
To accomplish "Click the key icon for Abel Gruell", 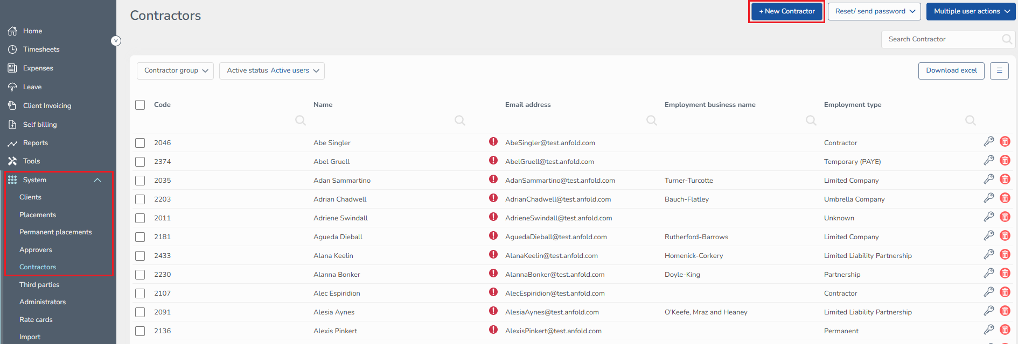I will [989, 160].
